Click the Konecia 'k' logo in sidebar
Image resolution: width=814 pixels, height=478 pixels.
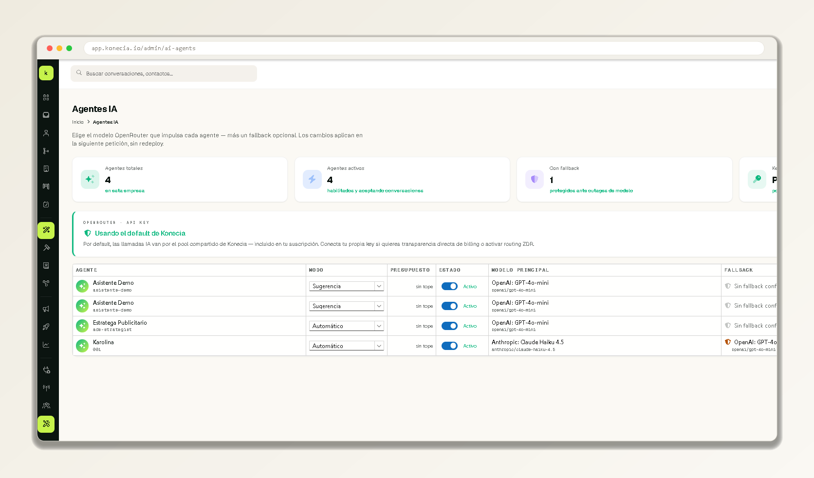46,73
